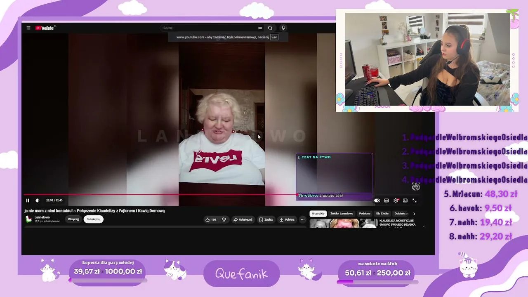Open the Klaudeliza recommended video thumbnail

(x=343, y=224)
